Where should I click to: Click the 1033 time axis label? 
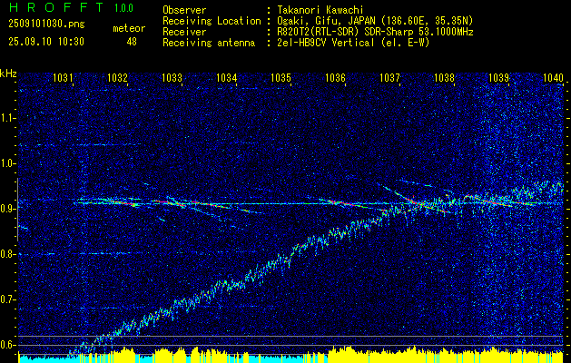click(x=172, y=77)
